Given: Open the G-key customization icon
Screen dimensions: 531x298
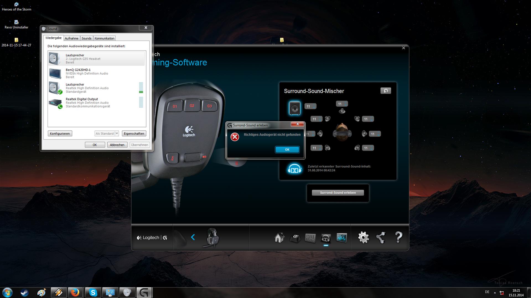Looking at the screenshot, I should pos(295,238).
